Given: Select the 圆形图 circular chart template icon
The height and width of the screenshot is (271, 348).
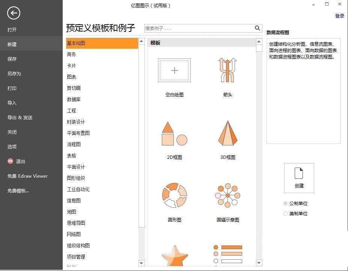Looking at the screenshot, I should 174,195.
